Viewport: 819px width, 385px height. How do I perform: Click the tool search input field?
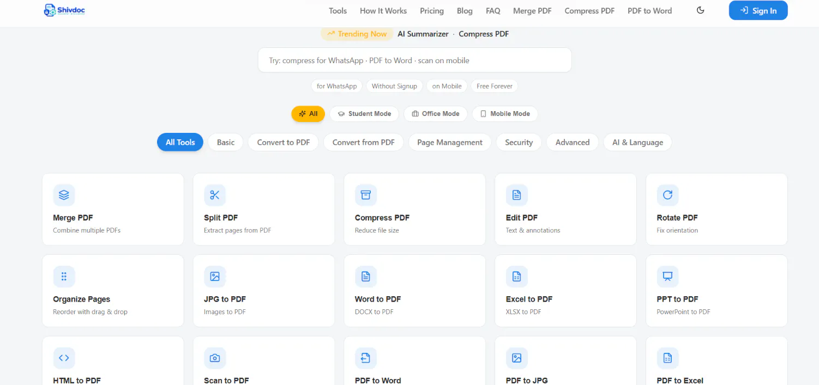[414, 60]
